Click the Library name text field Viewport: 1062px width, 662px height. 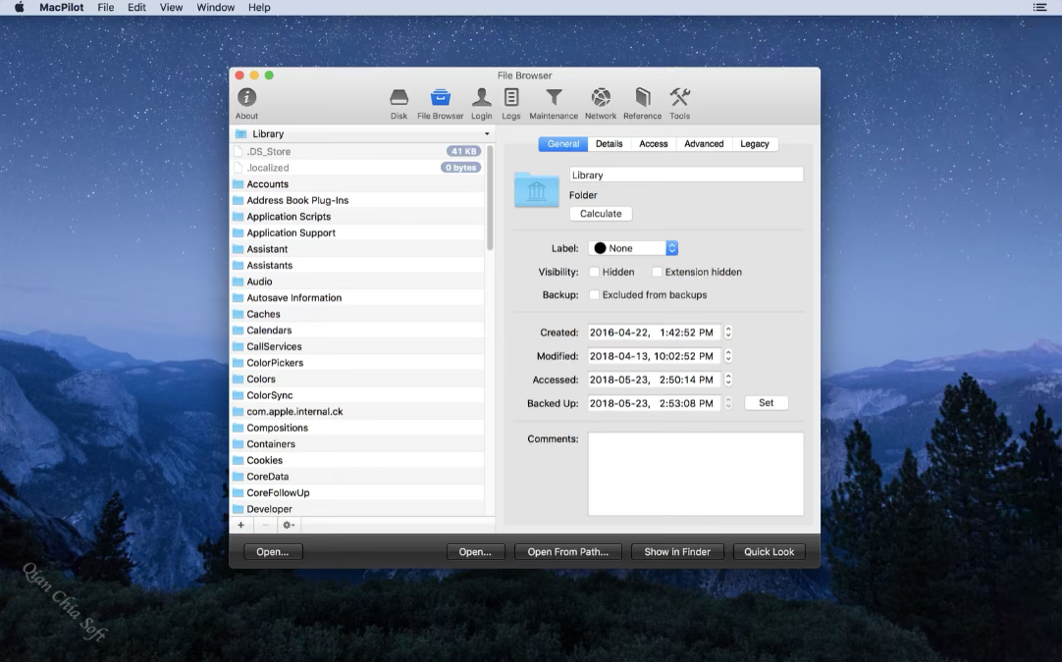[x=686, y=175]
